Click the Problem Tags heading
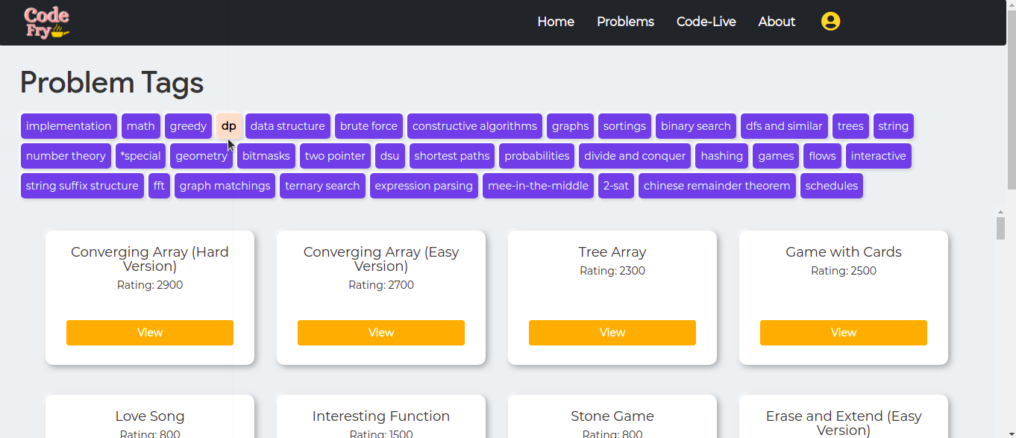Viewport: 1016px width, 438px height. pos(112,83)
